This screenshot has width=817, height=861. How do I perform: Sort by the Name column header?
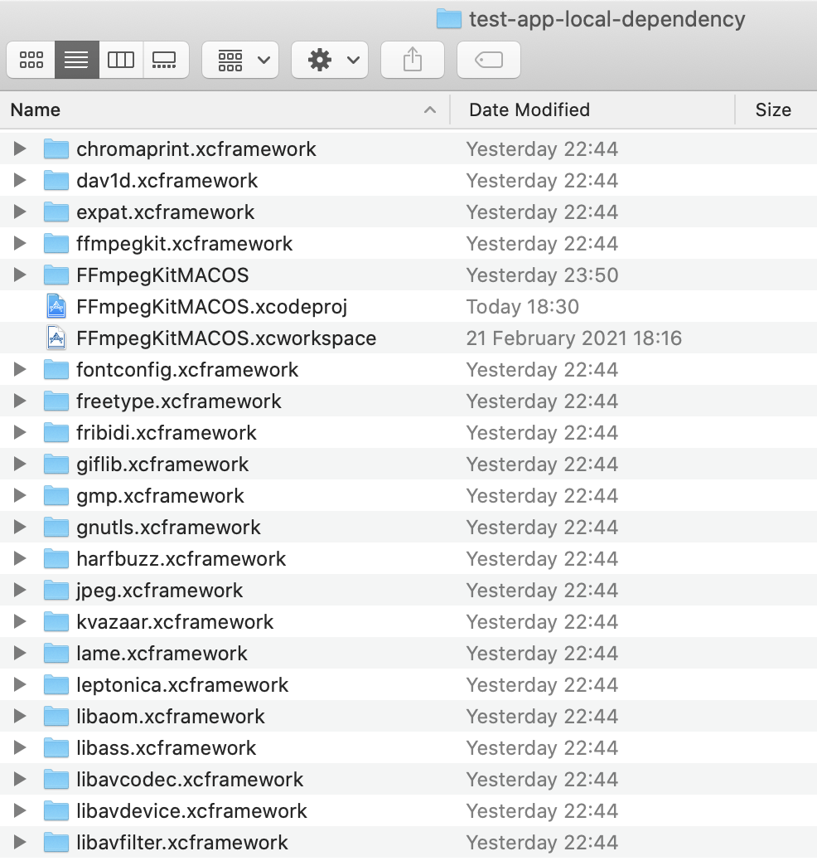click(224, 109)
